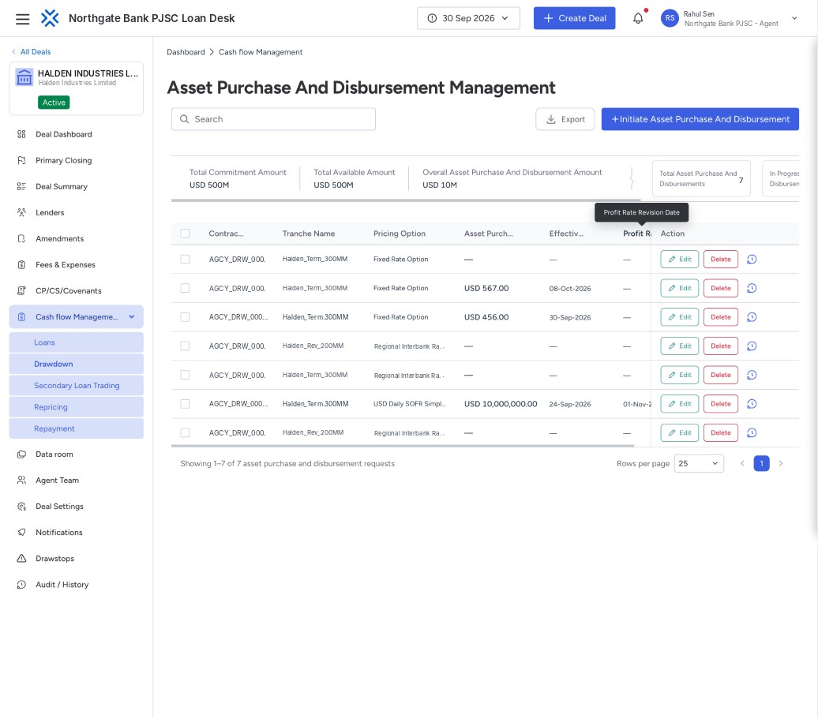Go to the previous page arrow
The image size is (818, 718).
pos(742,464)
